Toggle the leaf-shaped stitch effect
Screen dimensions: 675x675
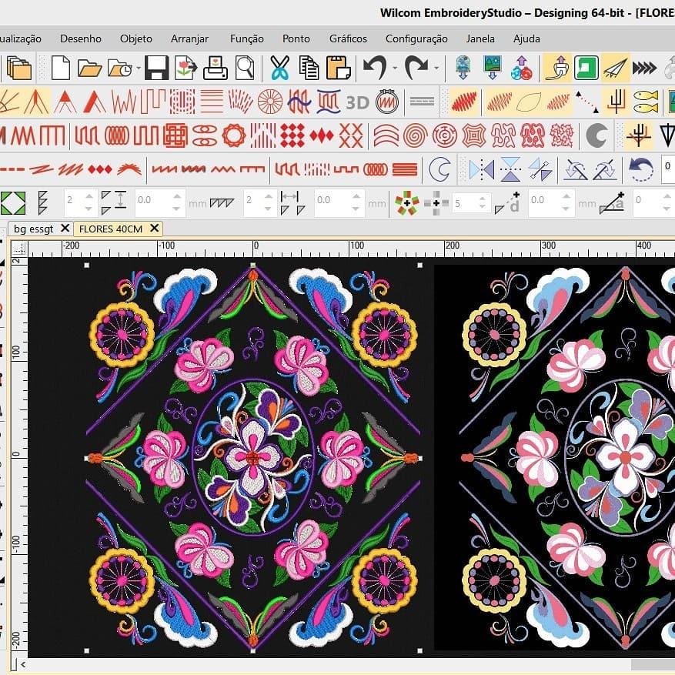pyautogui.click(x=528, y=101)
